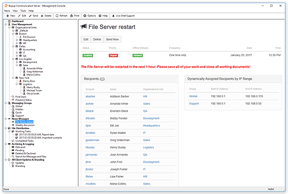Open the Pending archive node
The image size is (288, 194).
[20, 150]
